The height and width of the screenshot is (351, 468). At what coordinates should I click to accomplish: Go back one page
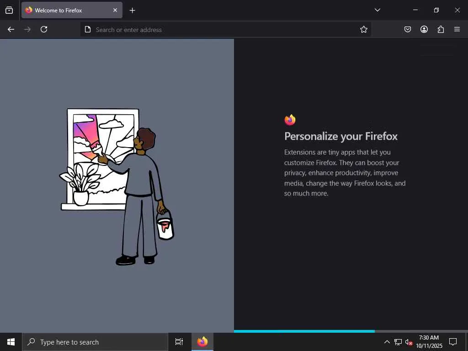[x=11, y=29]
